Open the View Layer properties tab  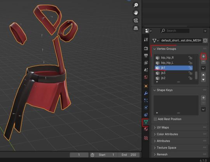point(146,63)
